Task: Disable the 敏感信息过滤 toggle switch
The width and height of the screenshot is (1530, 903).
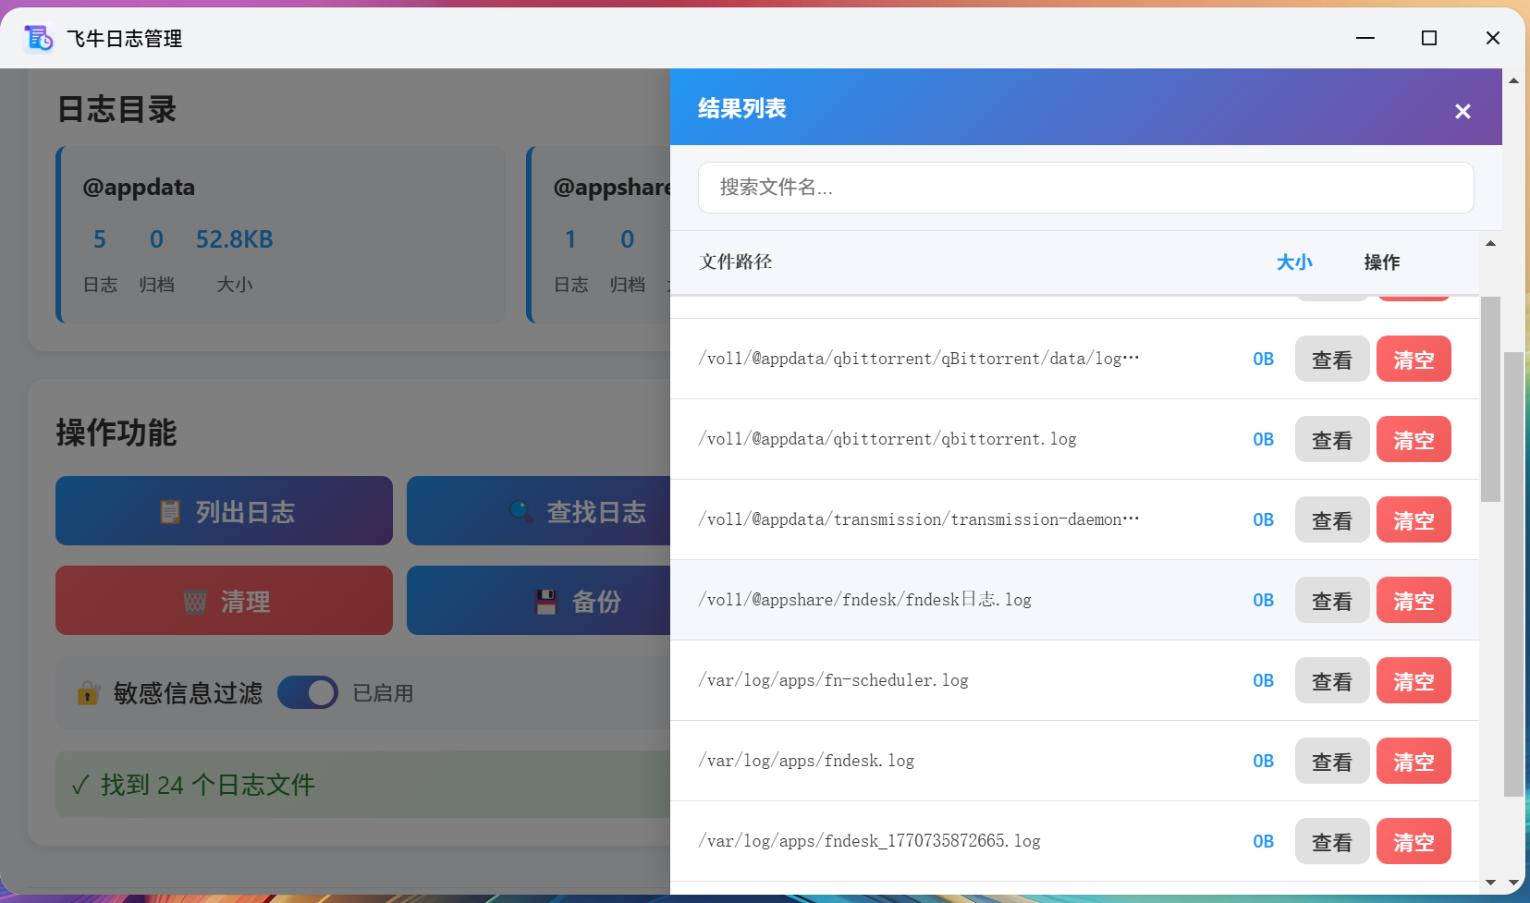Action: [x=308, y=692]
